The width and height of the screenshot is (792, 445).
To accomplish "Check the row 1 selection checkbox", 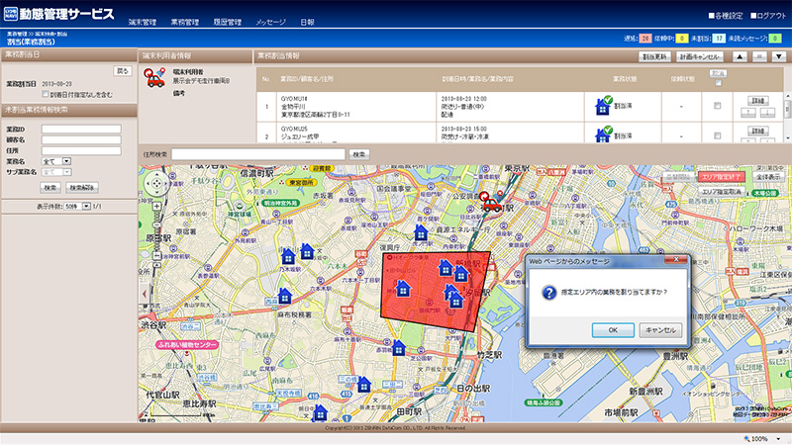I will pyautogui.click(x=717, y=106).
